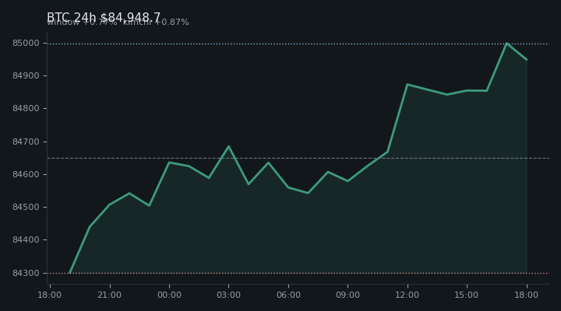Select the price line's highest peak point
561x311 pixels.
(506, 44)
